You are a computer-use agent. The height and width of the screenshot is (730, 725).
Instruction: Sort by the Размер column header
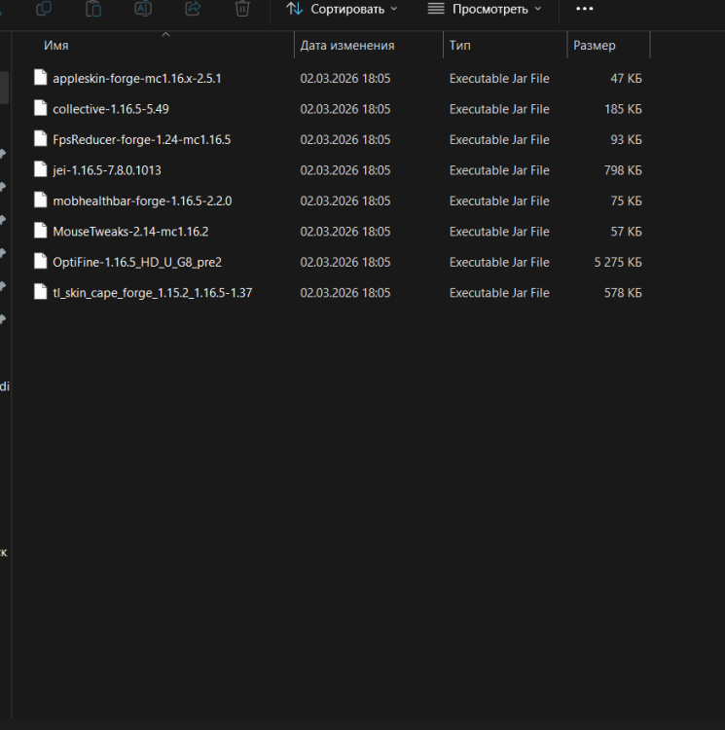coord(595,45)
